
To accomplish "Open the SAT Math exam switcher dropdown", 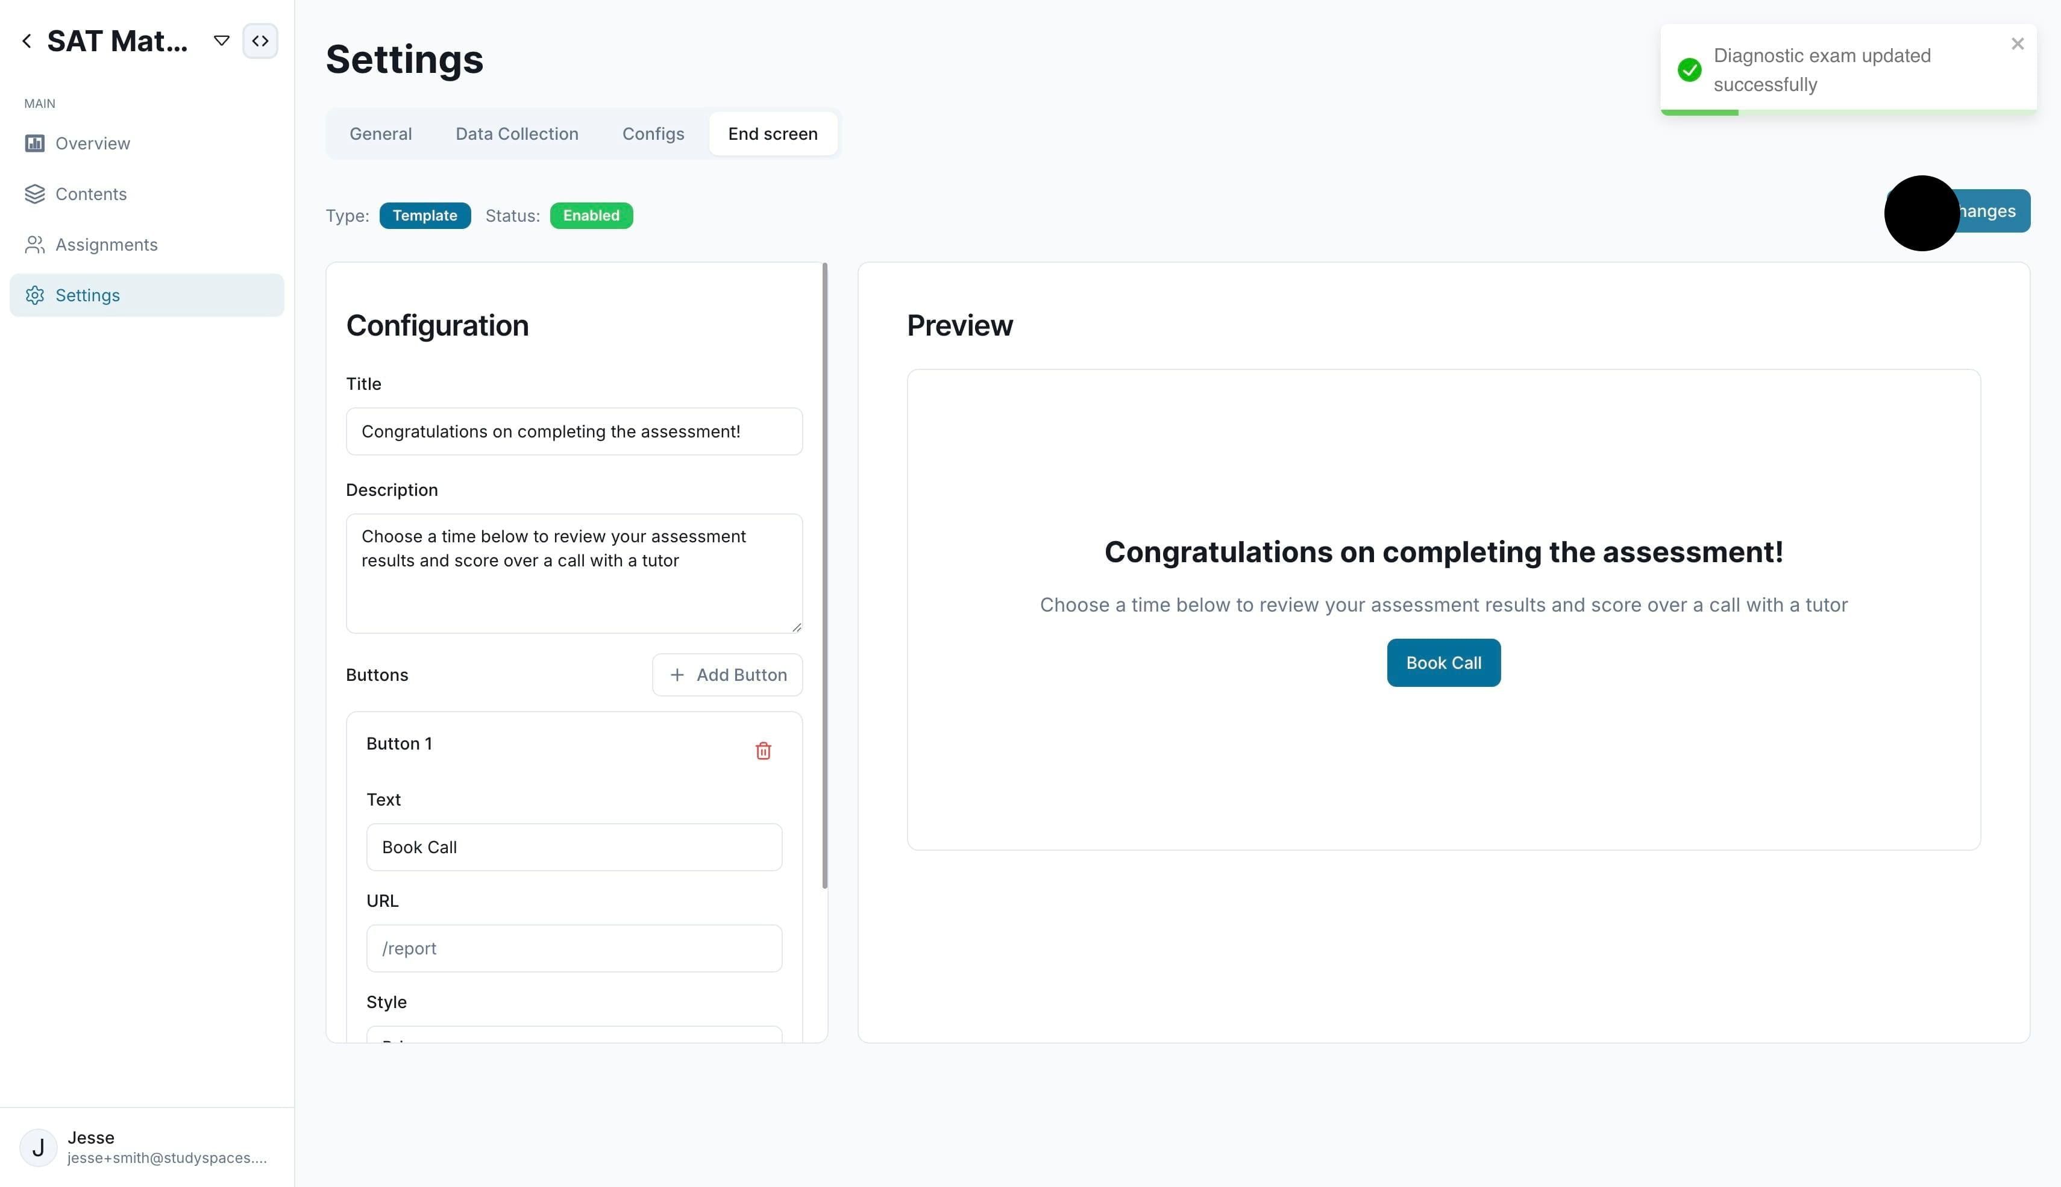I will [221, 41].
